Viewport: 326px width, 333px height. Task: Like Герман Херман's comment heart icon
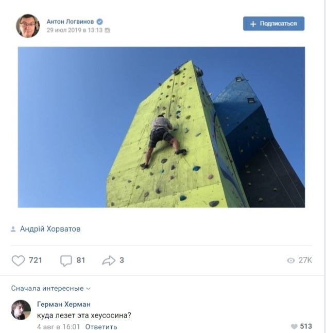(x=294, y=326)
